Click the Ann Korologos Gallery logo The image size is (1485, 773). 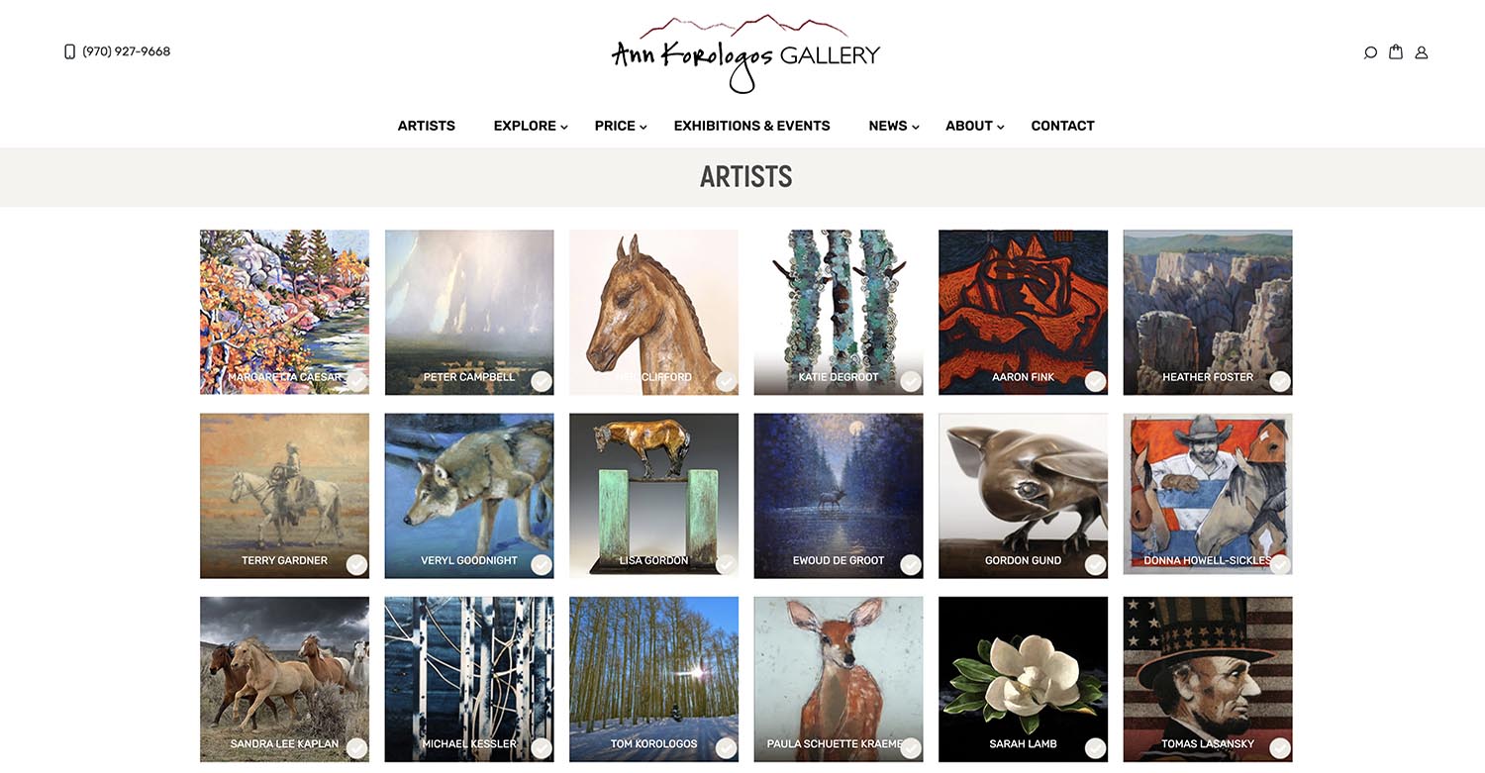[x=745, y=54]
